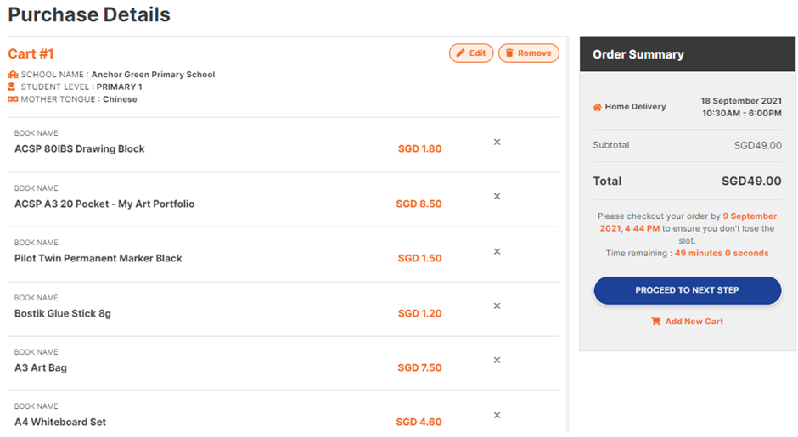
Task: Click the SGD 8.50 price label
Action: click(419, 204)
